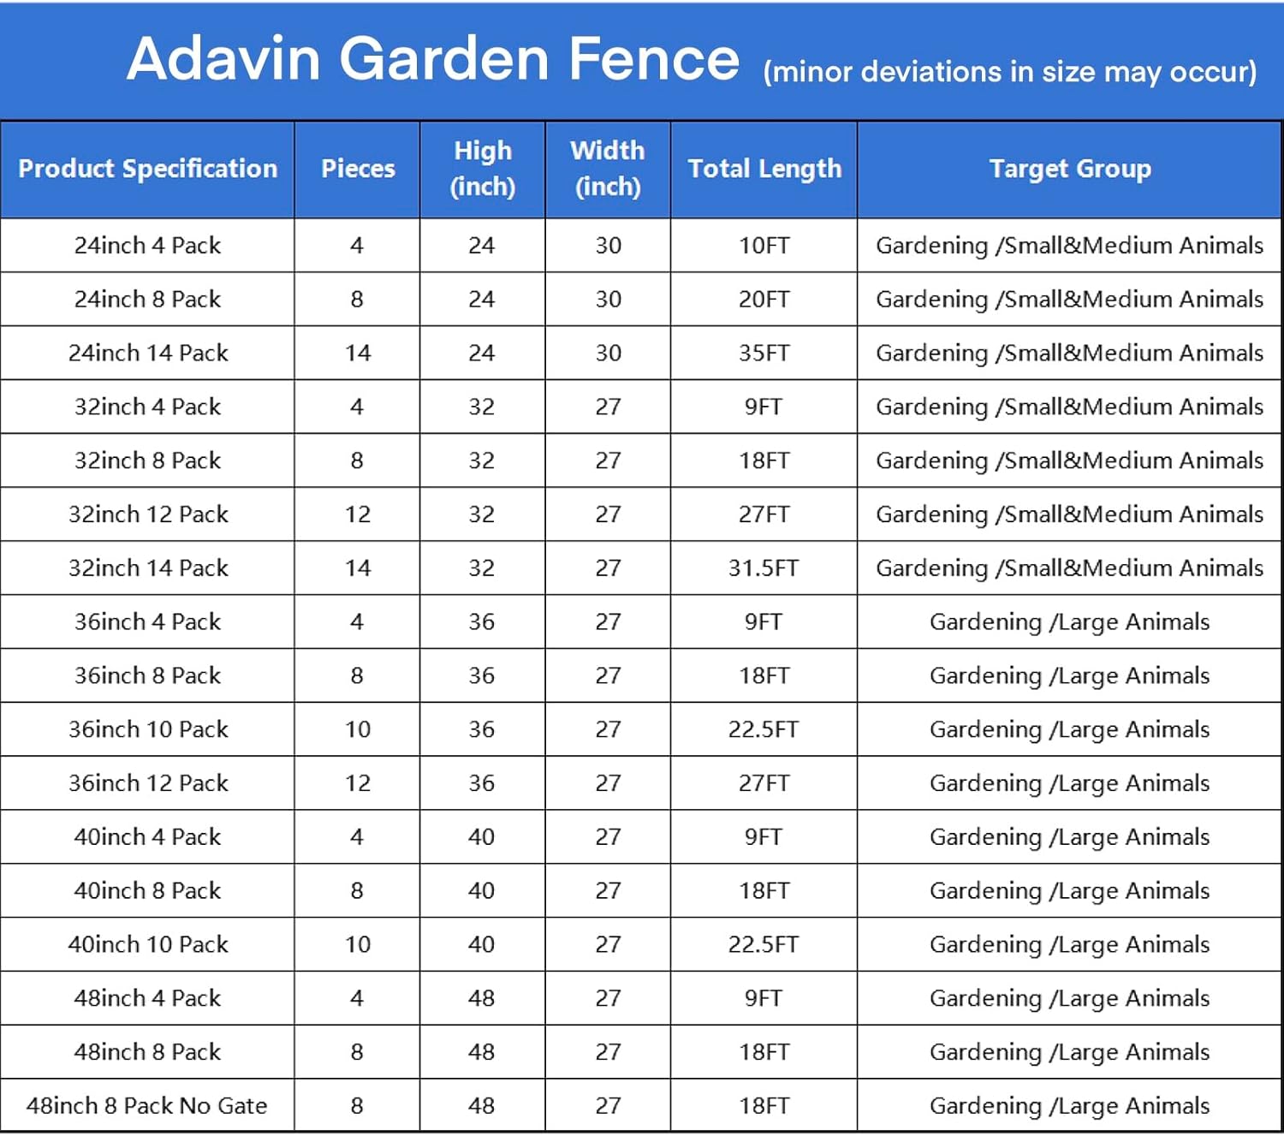Image resolution: width=1284 pixels, height=1136 pixels.
Task: Select the 40inch 4 Pack cell
Action: point(147,837)
